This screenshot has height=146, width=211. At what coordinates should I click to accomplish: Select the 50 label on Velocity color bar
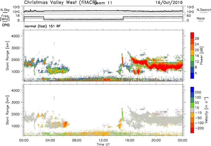pos(197,103)
